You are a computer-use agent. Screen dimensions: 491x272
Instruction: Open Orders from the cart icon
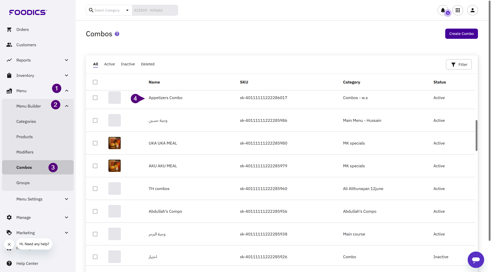pyautogui.click(x=9, y=30)
